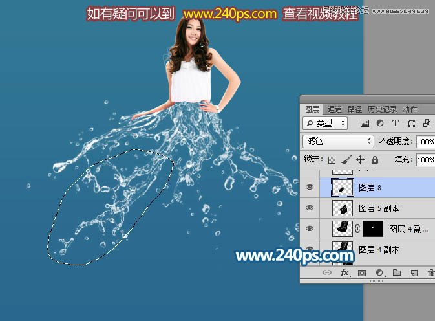Open the 类型 filter type dropdown

[325, 123]
